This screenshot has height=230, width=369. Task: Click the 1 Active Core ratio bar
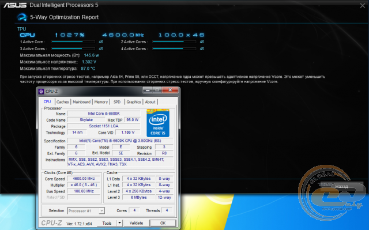pos(73,42)
